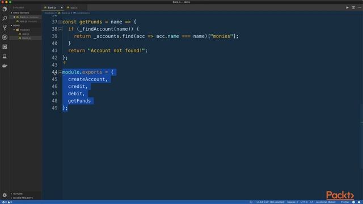363x204 pixels.
Task: Click on ["monies"] on line 39
Action: tap(222, 36)
